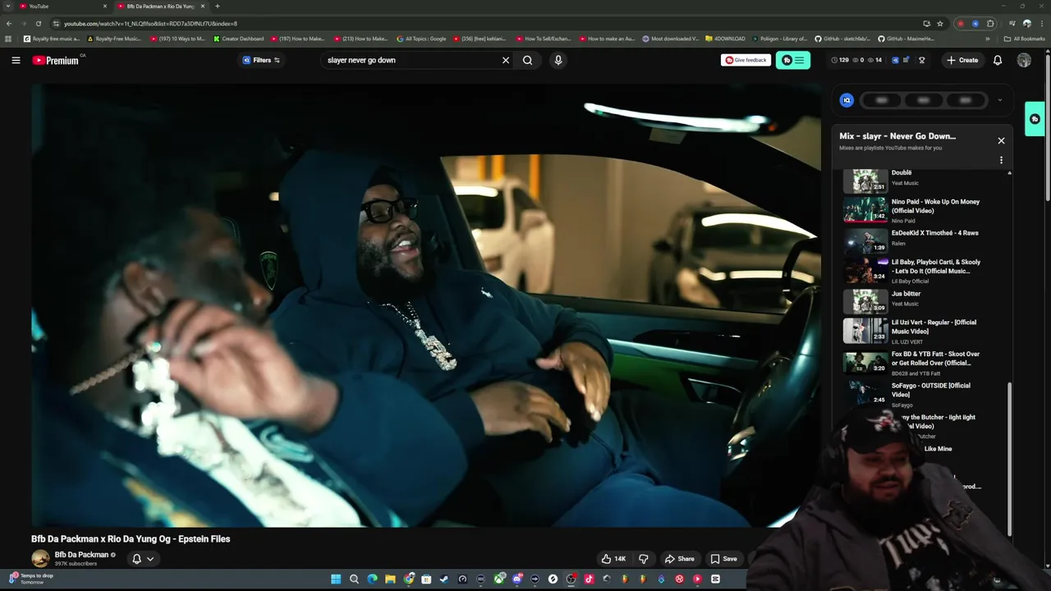Open the vidIQ 129 stats counter

[840, 60]
